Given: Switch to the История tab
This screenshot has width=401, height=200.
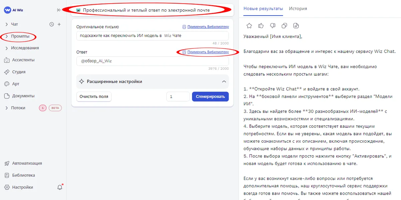Looking at the screenshot, I should 298,9.
